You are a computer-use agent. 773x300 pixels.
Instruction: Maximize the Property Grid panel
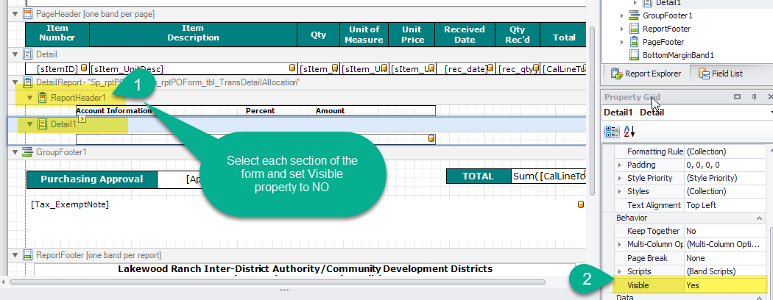coord(737,97)
